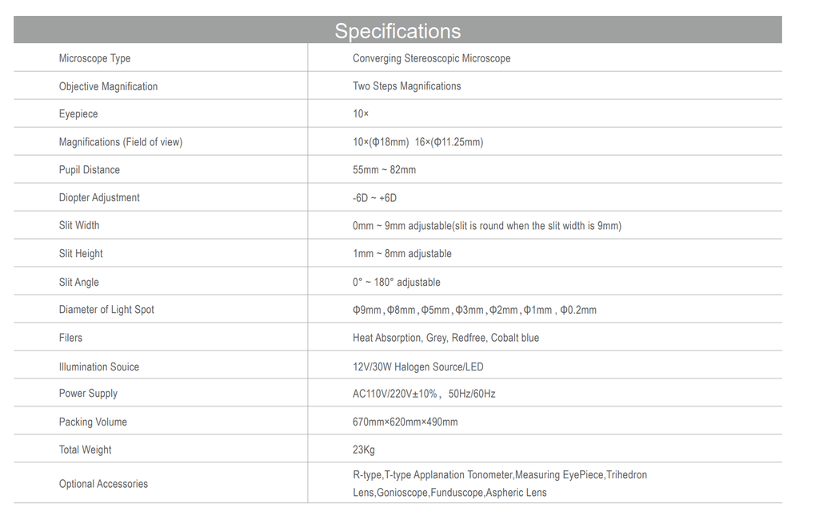Select the Eyepiece 10× value
Viewport: 819px width, 523px height.
pyautogui.click(x=361, y=113)
